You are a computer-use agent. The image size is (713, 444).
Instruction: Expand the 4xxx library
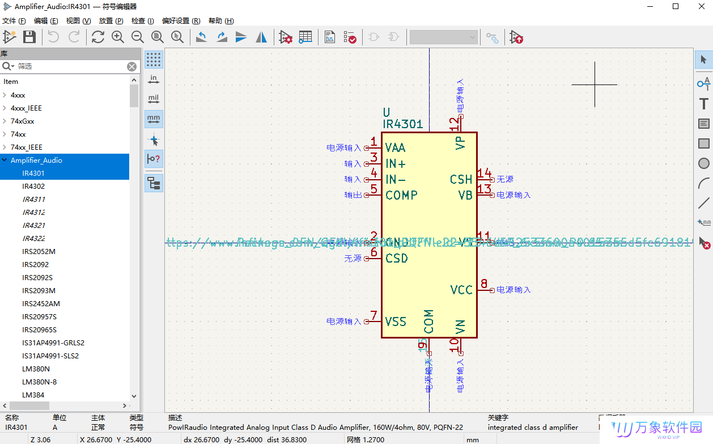click(x=5, y=95)
